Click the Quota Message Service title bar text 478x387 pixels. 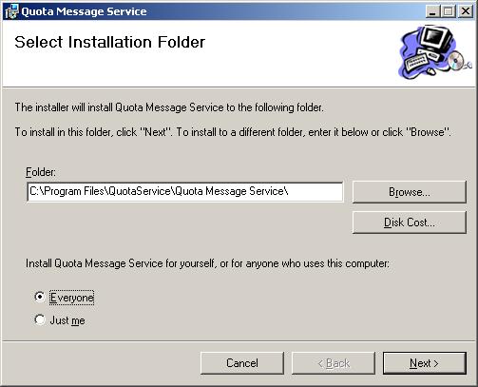click(84, 11)
